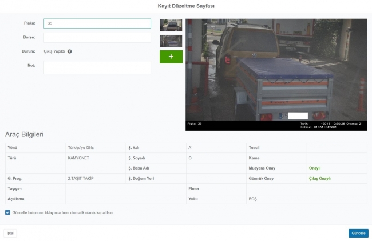This screenshot has height=241, width=372.
Task: Click the green Onaylı status text
Action: [314, 168]
